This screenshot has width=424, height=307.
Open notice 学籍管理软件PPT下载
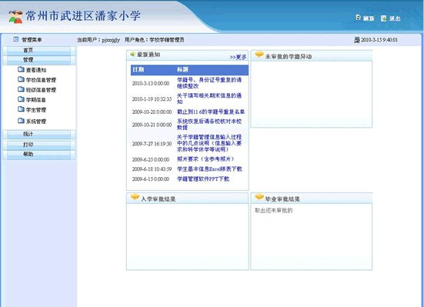click(203, 179)
